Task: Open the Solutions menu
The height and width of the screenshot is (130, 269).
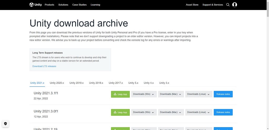Action: 63,5
